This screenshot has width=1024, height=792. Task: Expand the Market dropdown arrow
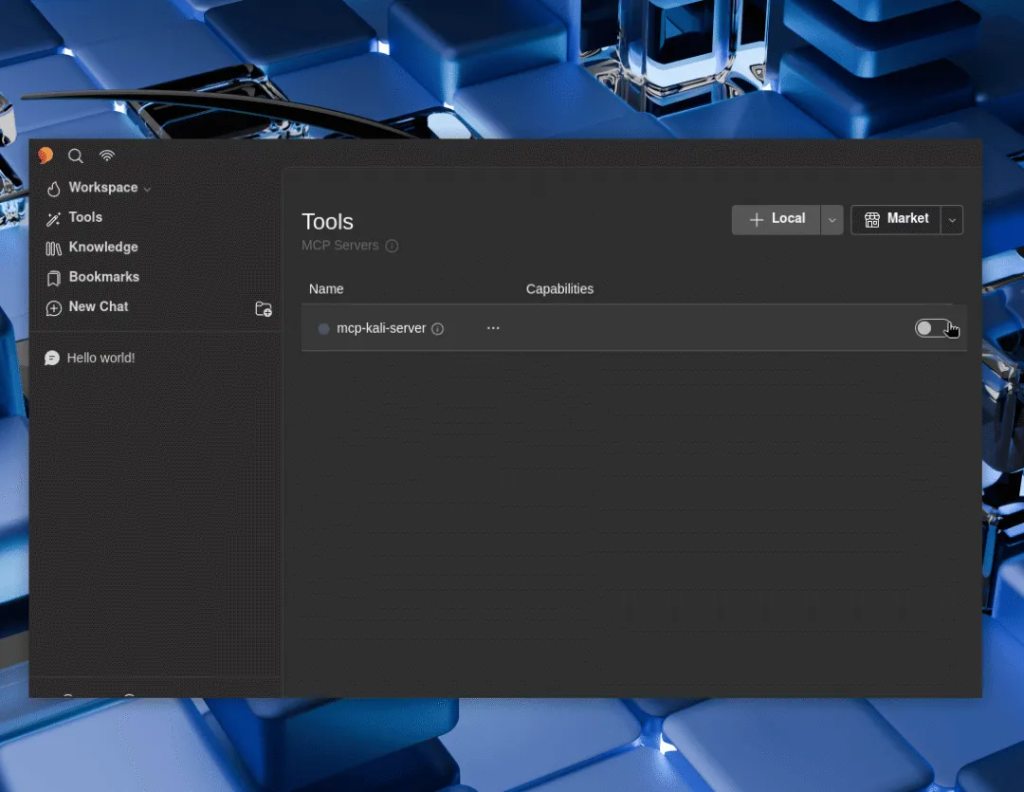pyautogui.click(x=952, y=219)
